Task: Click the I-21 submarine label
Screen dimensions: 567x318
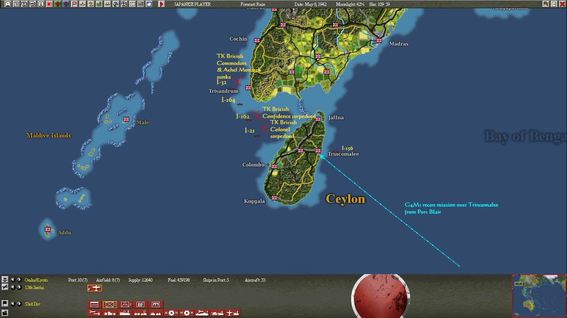Action: (249, 130)
